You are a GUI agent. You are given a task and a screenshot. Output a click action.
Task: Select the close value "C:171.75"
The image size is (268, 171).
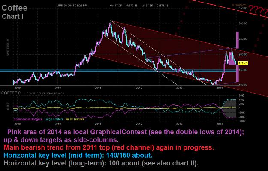pos(163,6)
